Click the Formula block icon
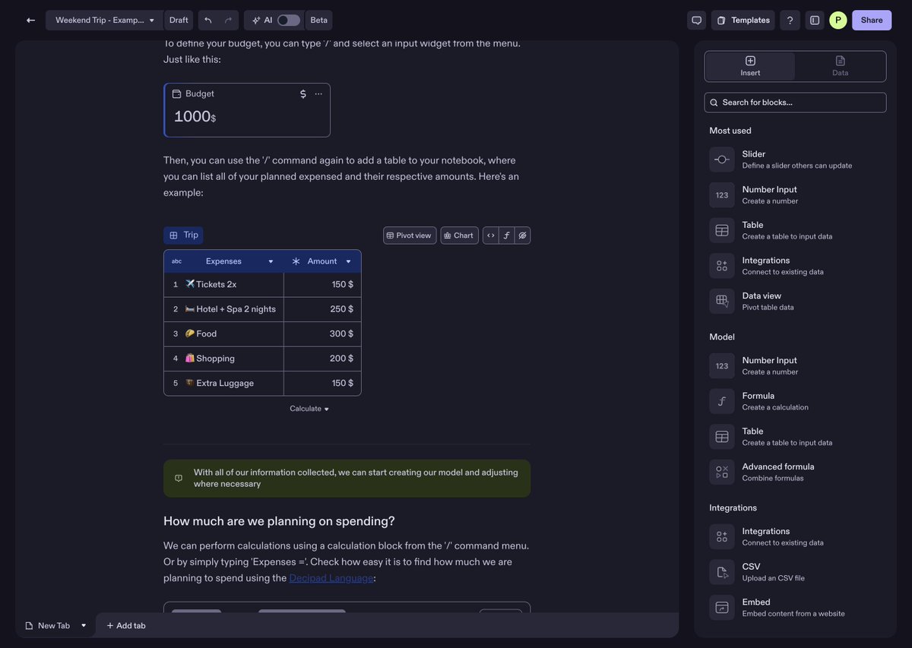 tap(722, 401)
